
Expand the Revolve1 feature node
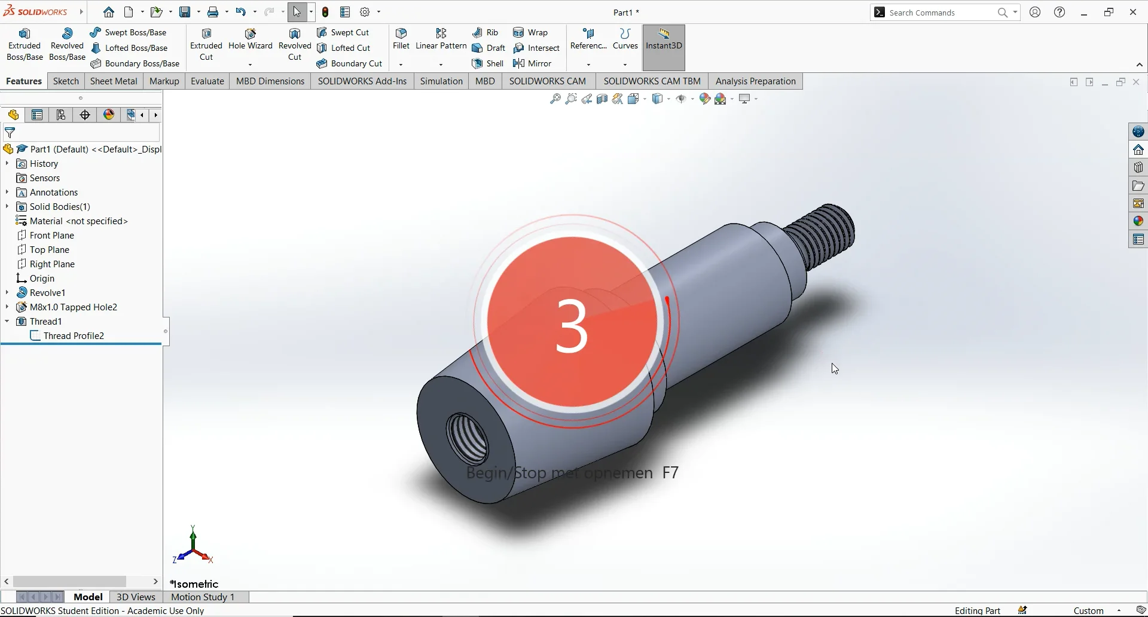tap(7, 292)
